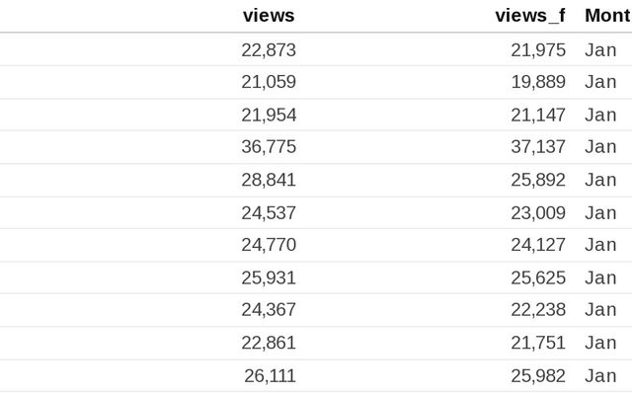Screen dimensions: 632x395
Task: Select the views_f cell 22,238
Action: click(538, 310)
